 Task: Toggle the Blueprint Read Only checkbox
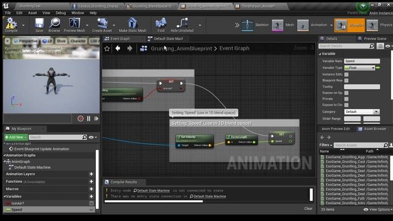click(x=346, y=80)
